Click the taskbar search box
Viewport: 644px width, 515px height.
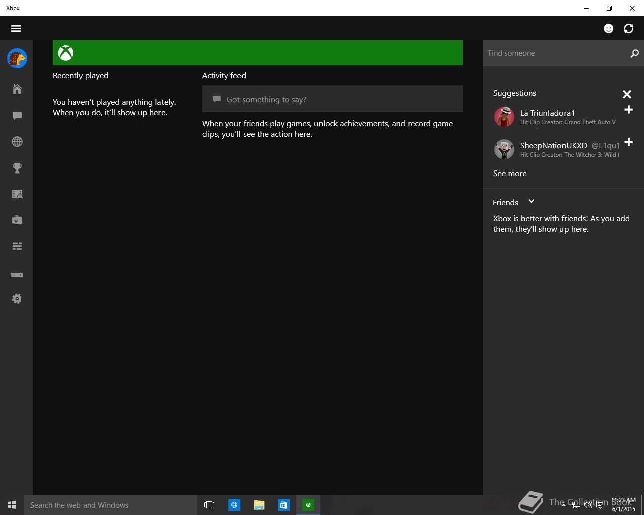point(111,505)
